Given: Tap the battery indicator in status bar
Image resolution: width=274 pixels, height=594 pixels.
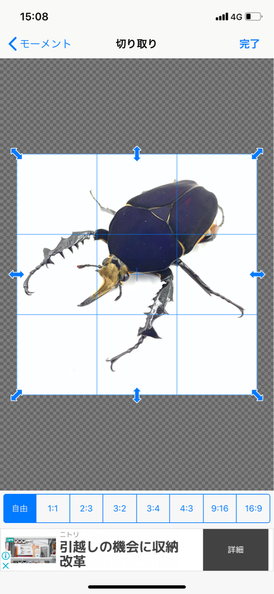Looking at the screenshot, I should point(253,17).
